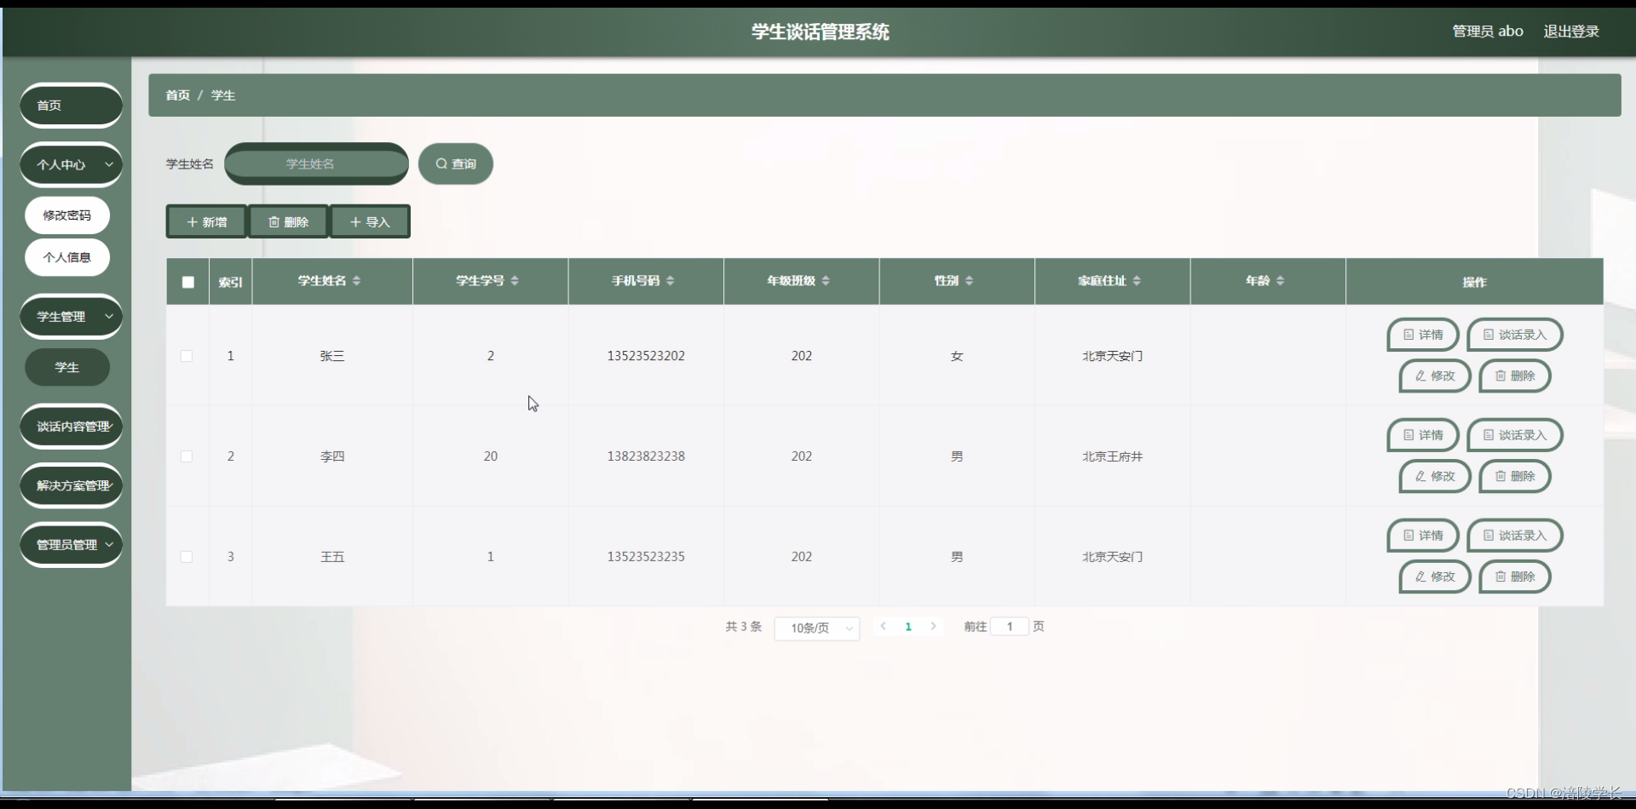Image resolution: width=1636 pixels, height=809 pixels.
Task: Click the 导入 import icon button
Action: tap(355, 221)
